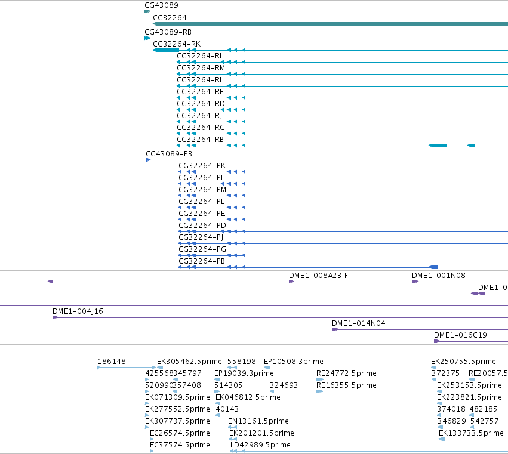508x454 pixels.
Task: Click the wide exon block on CG32264-RB
Action: pyautogui.click(x=438, y=146)
